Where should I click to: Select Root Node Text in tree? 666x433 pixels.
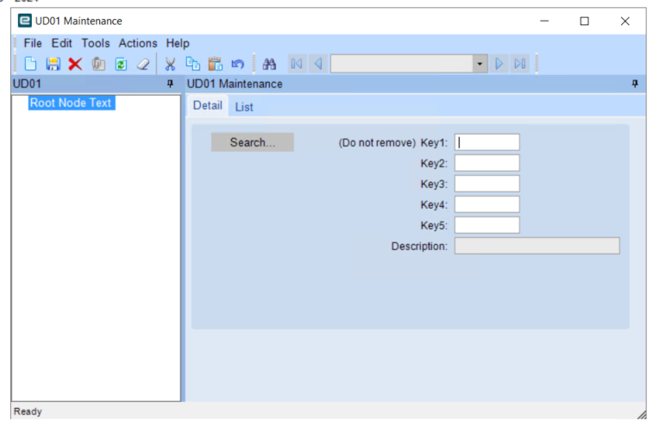72,103
